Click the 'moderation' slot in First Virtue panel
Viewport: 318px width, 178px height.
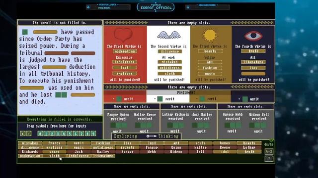tap(125, 51)
